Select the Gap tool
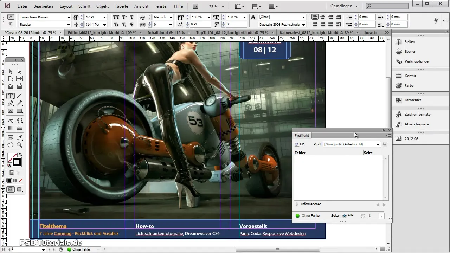 tap(19, 79)
